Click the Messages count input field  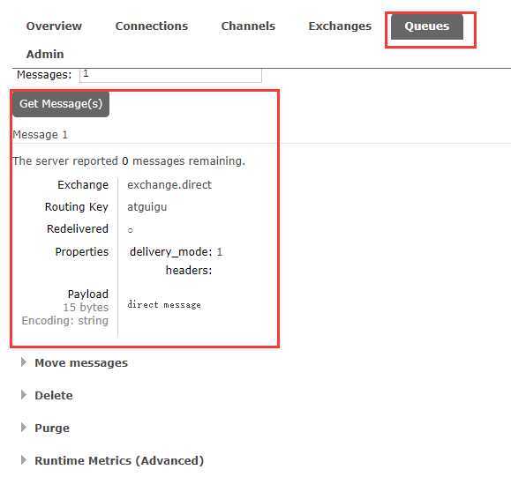click(170, 75)
